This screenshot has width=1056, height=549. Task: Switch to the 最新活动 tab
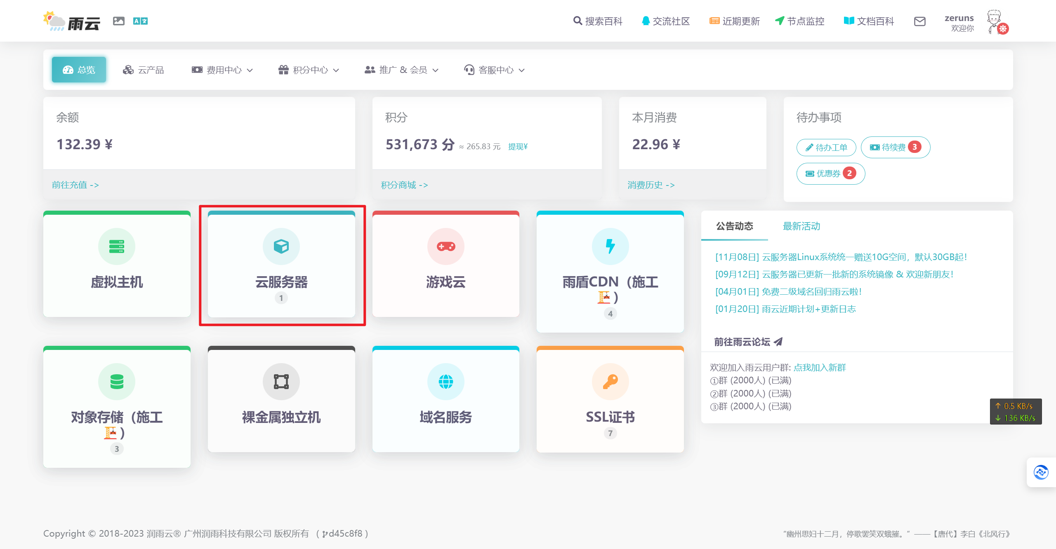coord(801,226)
